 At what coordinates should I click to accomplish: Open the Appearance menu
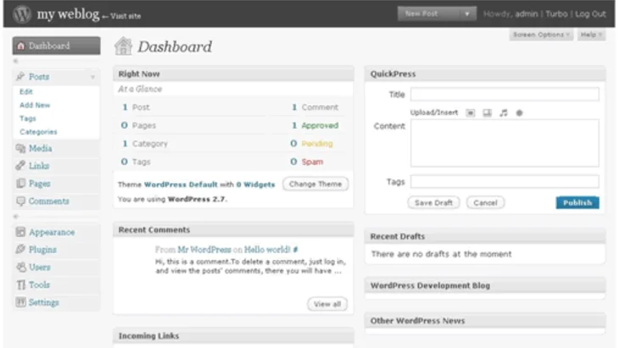pyautogui.click(x=57, y=232)
